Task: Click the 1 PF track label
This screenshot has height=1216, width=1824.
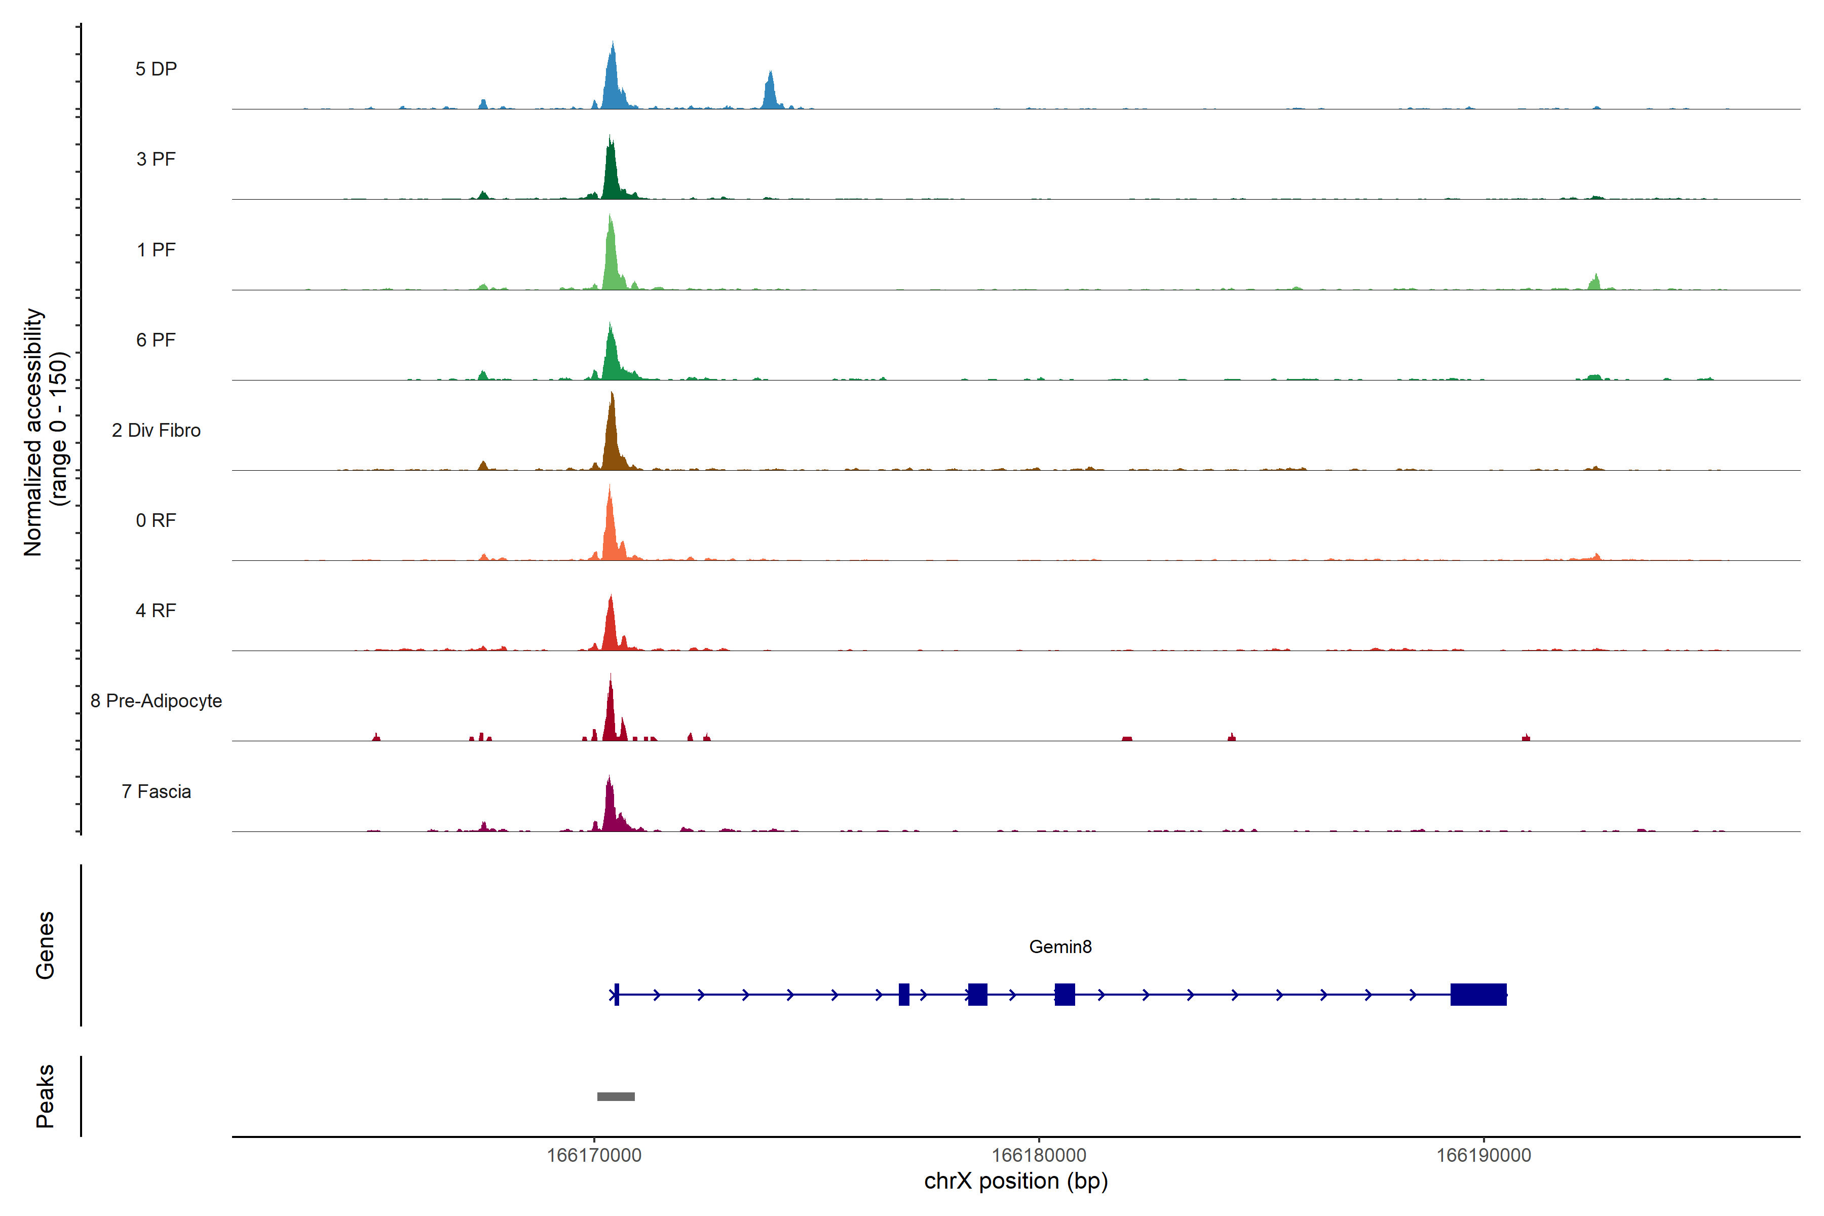Action: [x=156, y=250]
